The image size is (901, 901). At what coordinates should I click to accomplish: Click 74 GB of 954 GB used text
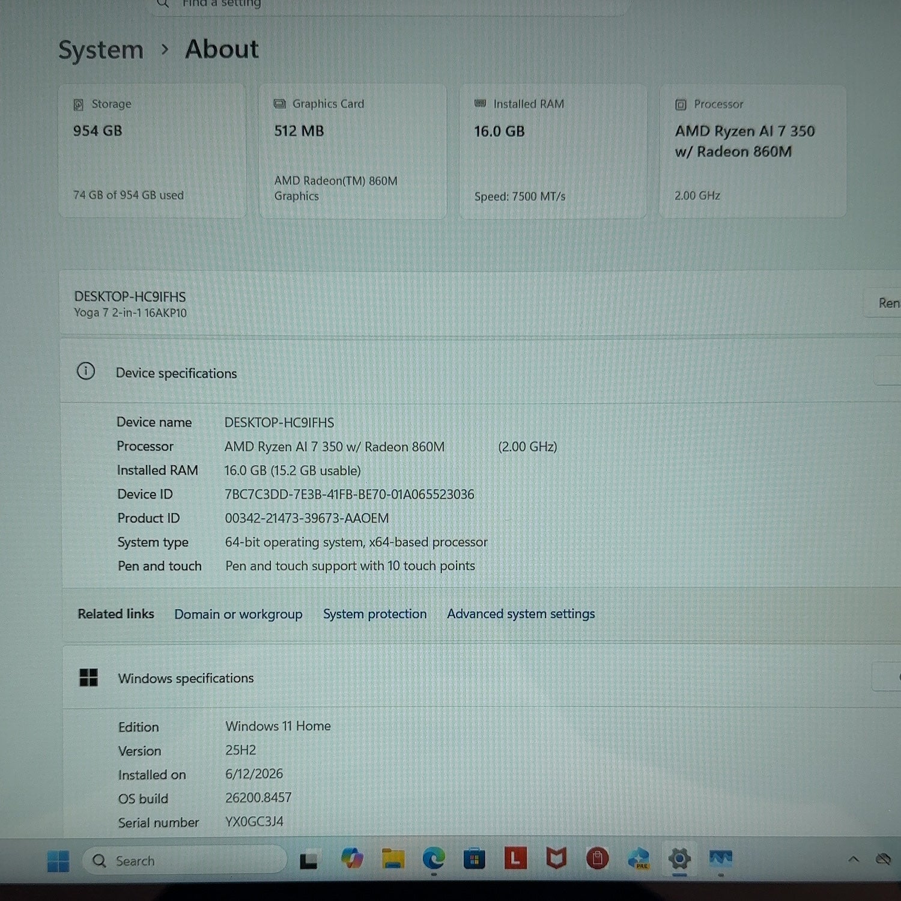click(x=129, y=195)
